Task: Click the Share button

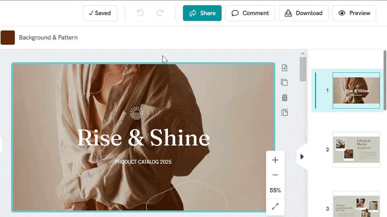Action: point(202,13)
